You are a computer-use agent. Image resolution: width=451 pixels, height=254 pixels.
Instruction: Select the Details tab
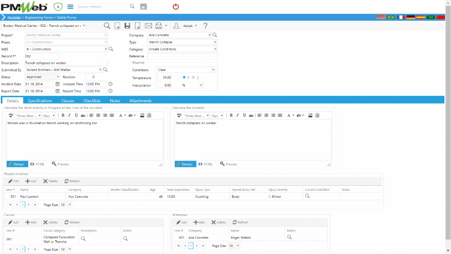point(13,100)
